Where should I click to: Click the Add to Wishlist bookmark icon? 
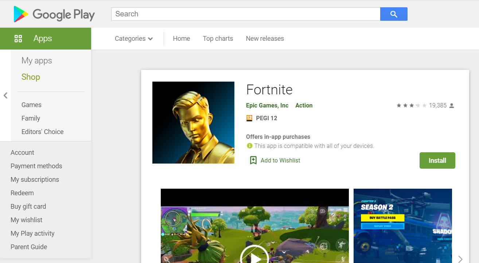pos(253,160)
